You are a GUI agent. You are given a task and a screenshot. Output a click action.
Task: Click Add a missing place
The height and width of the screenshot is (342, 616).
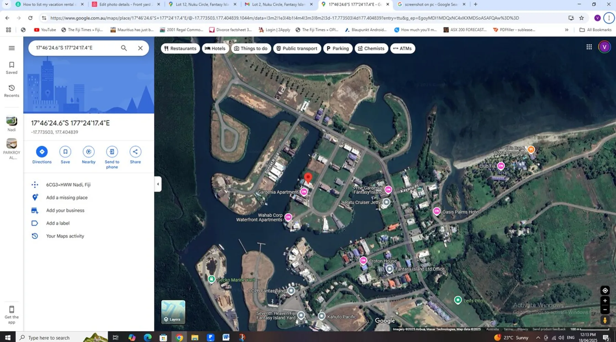tap(67, 198)
